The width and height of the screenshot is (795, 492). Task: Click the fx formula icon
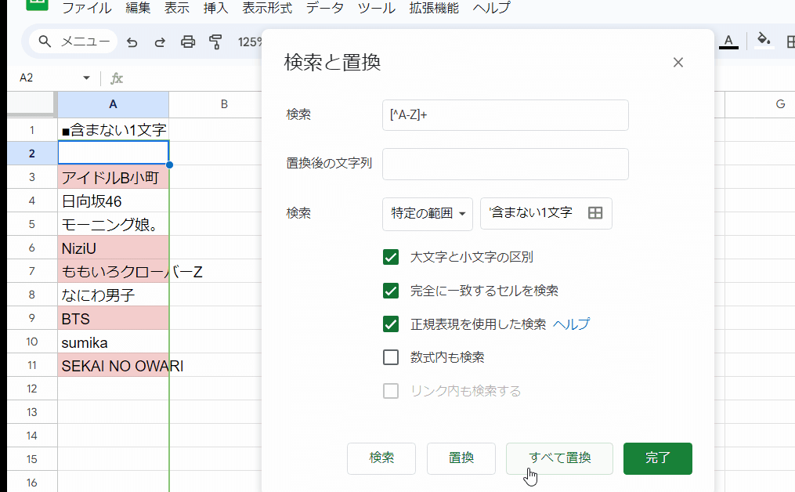[x=117, y=78]
